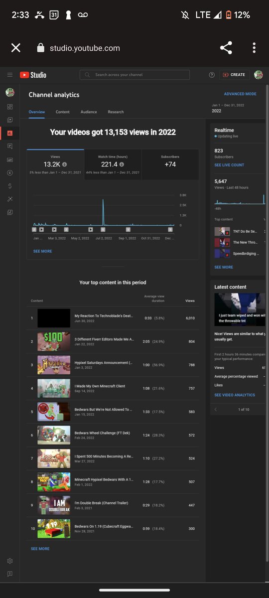Open the Earn dollar sidebar icon

(10, 186)
